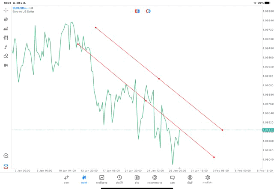Open the H4 timeframe selector
Viewport: 274px width, 191px height.
coord(6,65)
